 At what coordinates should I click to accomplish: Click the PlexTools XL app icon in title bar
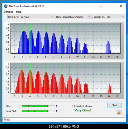6,6
